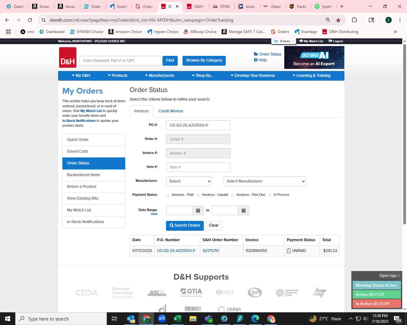Click the site information icon in address bar
The width and height of the screenshot is (407, 325).
point(44,20)
